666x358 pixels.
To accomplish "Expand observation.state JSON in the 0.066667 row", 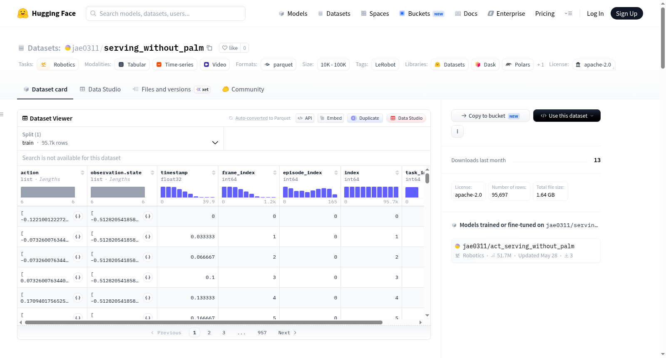I will [x=148, y=257].
